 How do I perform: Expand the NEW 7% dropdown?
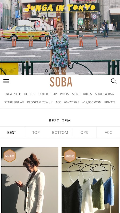[13, 94]
